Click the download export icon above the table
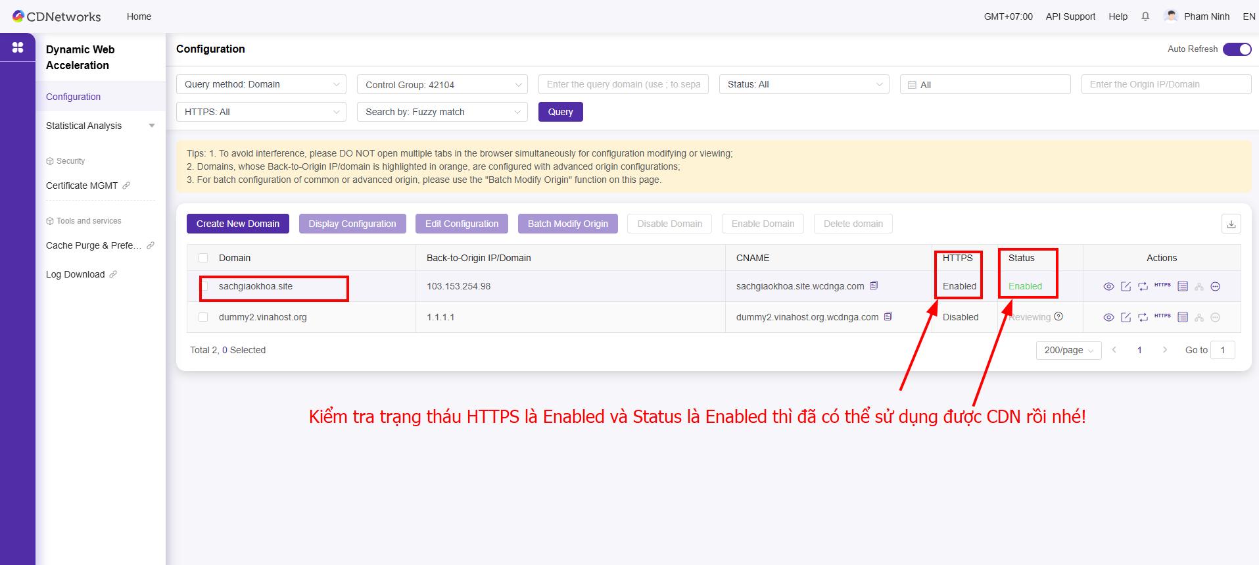The width and height of the screenshot is (1259, 565). tap(1231, 224)
